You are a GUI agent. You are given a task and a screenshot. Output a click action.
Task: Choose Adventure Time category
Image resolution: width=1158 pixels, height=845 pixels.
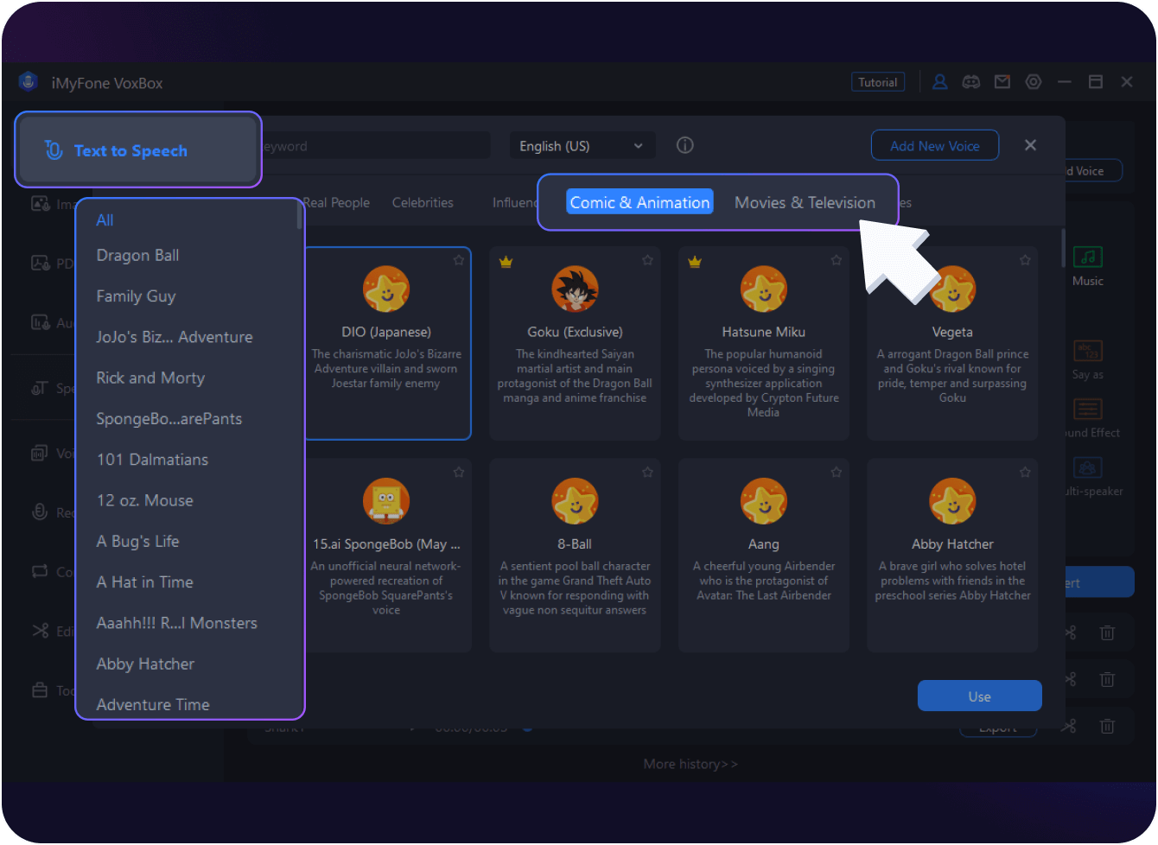point(153,704)
